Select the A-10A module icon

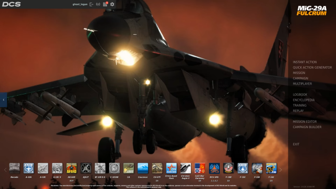[x=29, y=168]
